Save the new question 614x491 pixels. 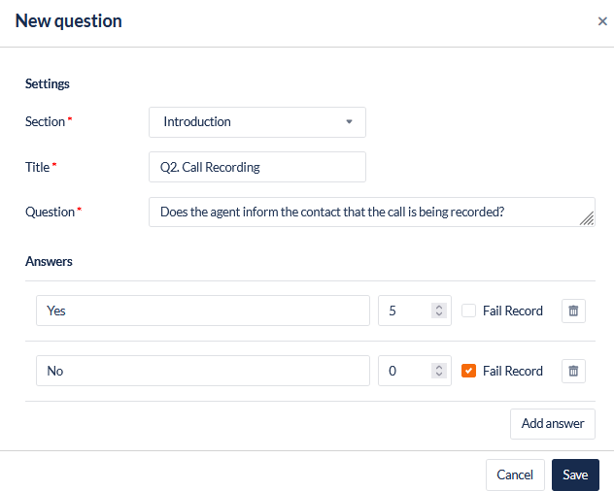pyautogui.click(x=575, y=475)
